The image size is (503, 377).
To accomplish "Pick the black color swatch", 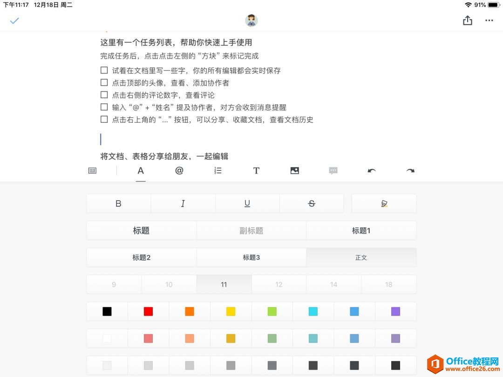I will click(x=107, y=311).
